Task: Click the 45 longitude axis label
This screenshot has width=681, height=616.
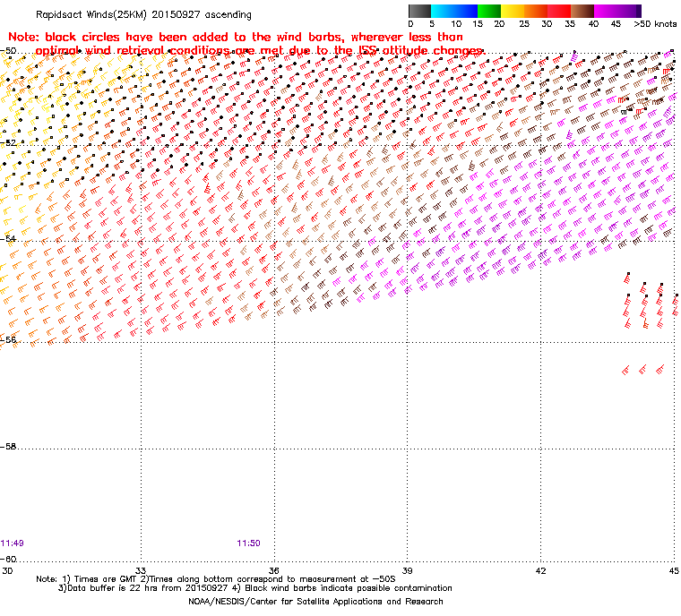Action: pos(674,570)
